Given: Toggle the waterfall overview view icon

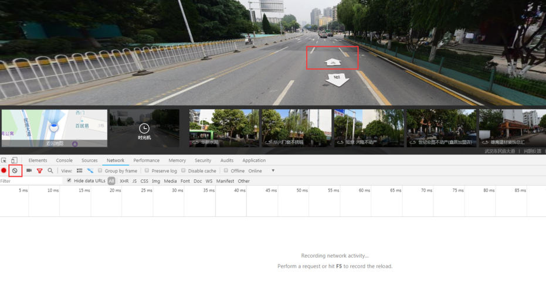Looking at the screenshot, I should [x=90, y=171].
